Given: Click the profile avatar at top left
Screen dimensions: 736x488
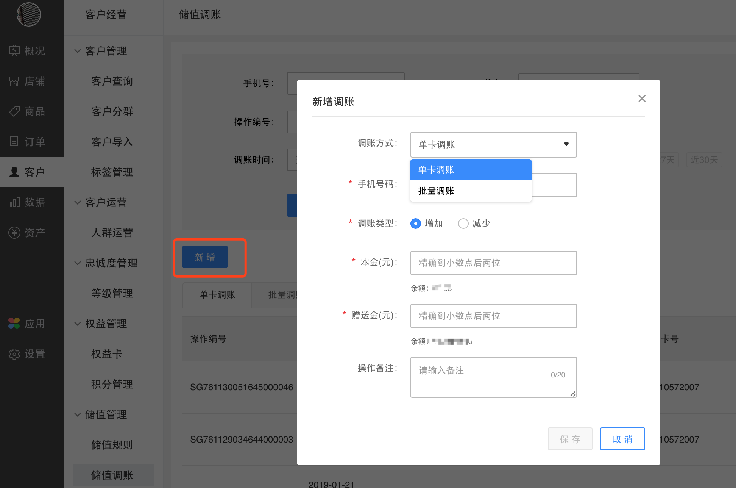Looking at the screenshot, I should click(x=28, y=14).
